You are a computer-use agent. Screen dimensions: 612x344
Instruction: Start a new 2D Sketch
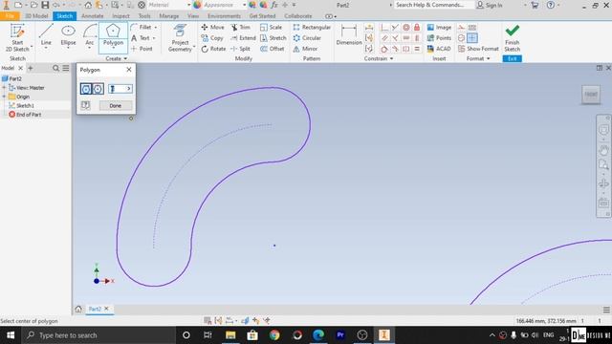pos(17,37)
